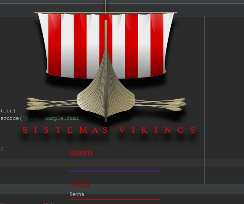Click the red Senha label

coord(80,185)
